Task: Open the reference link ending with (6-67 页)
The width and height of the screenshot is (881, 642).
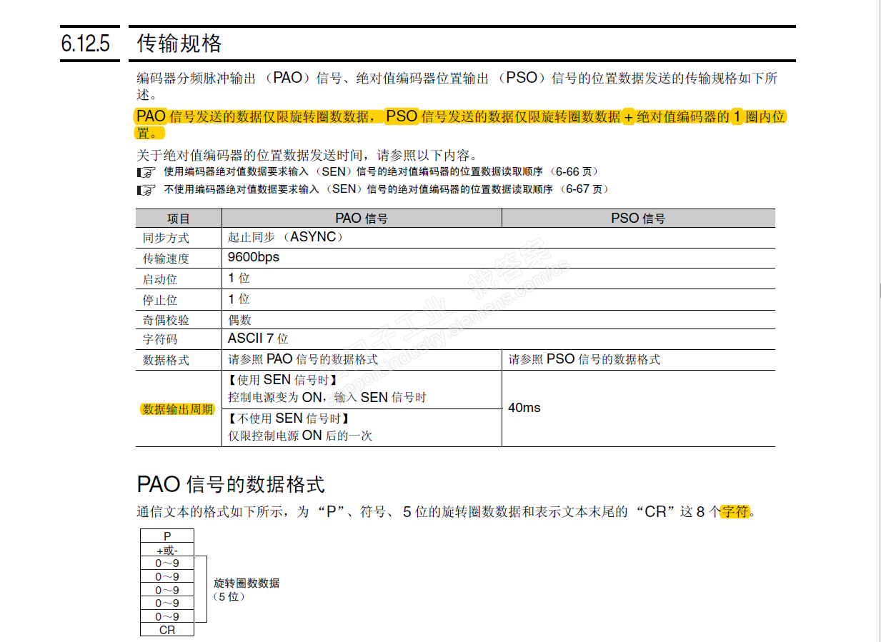Action: pos(387,189)
